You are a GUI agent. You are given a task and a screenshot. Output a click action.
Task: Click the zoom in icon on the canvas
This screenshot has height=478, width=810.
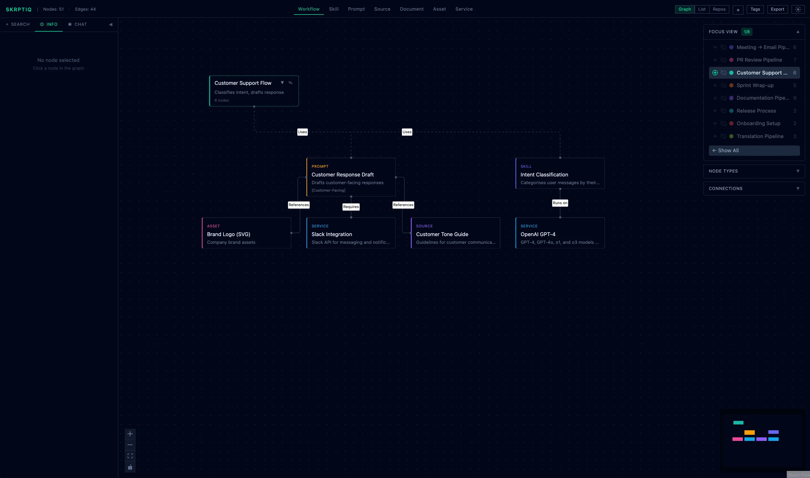pos(130,434)
